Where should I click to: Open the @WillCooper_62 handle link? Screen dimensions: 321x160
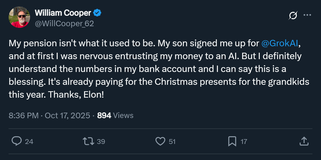click(x=64, y=24)
